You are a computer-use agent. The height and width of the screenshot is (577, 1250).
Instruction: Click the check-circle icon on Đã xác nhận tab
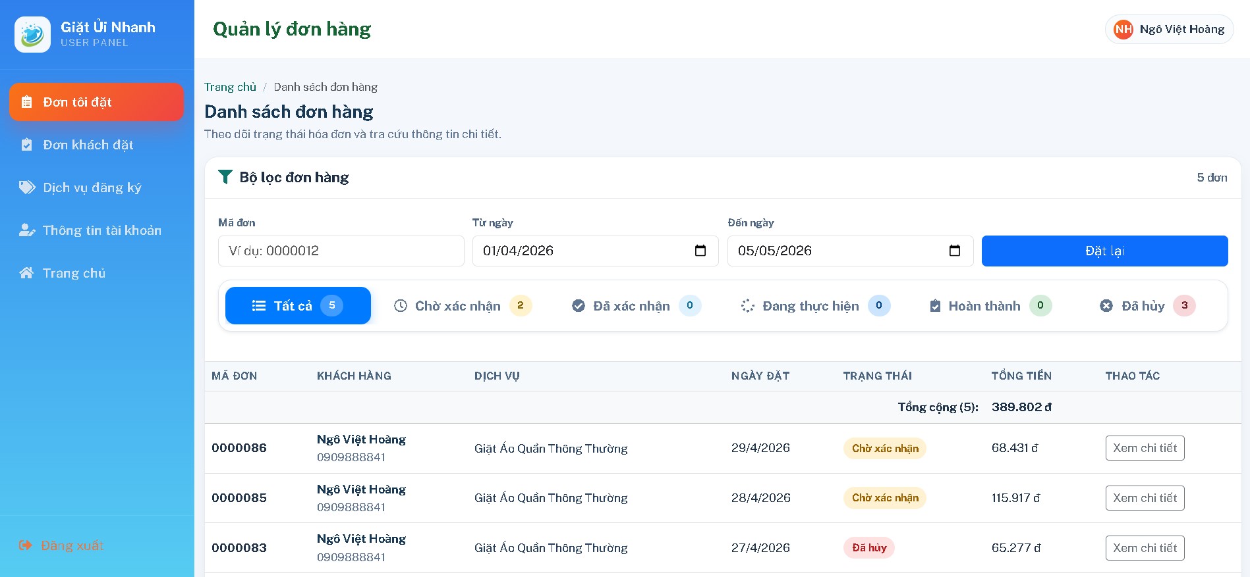[x=579, y=306]
